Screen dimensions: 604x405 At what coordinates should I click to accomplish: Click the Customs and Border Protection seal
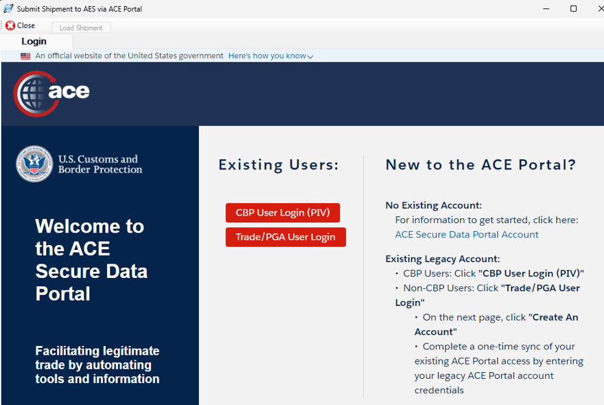pos(34,164)
